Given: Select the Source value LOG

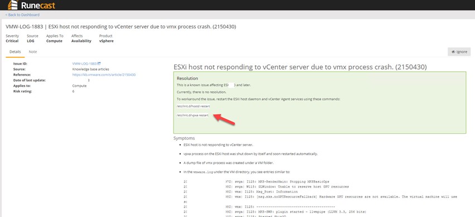Looking at the screenshot, I should tap(31, 41).
